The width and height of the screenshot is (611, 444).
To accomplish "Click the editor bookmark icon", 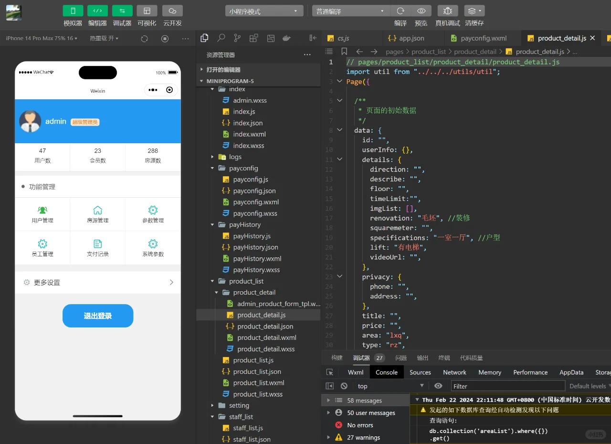I will coord(344,52).
